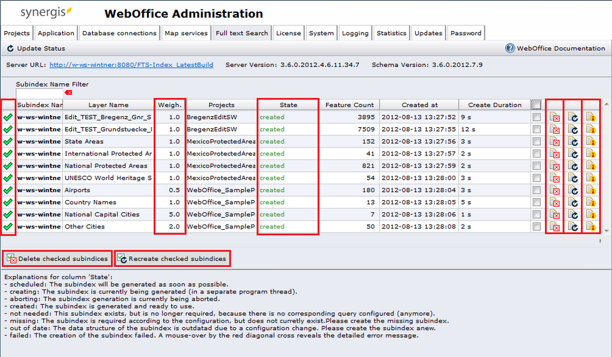Viewport: 612px width, 357px height.
Task: Show info for Airports subindex
Action: tap(591, 190)
